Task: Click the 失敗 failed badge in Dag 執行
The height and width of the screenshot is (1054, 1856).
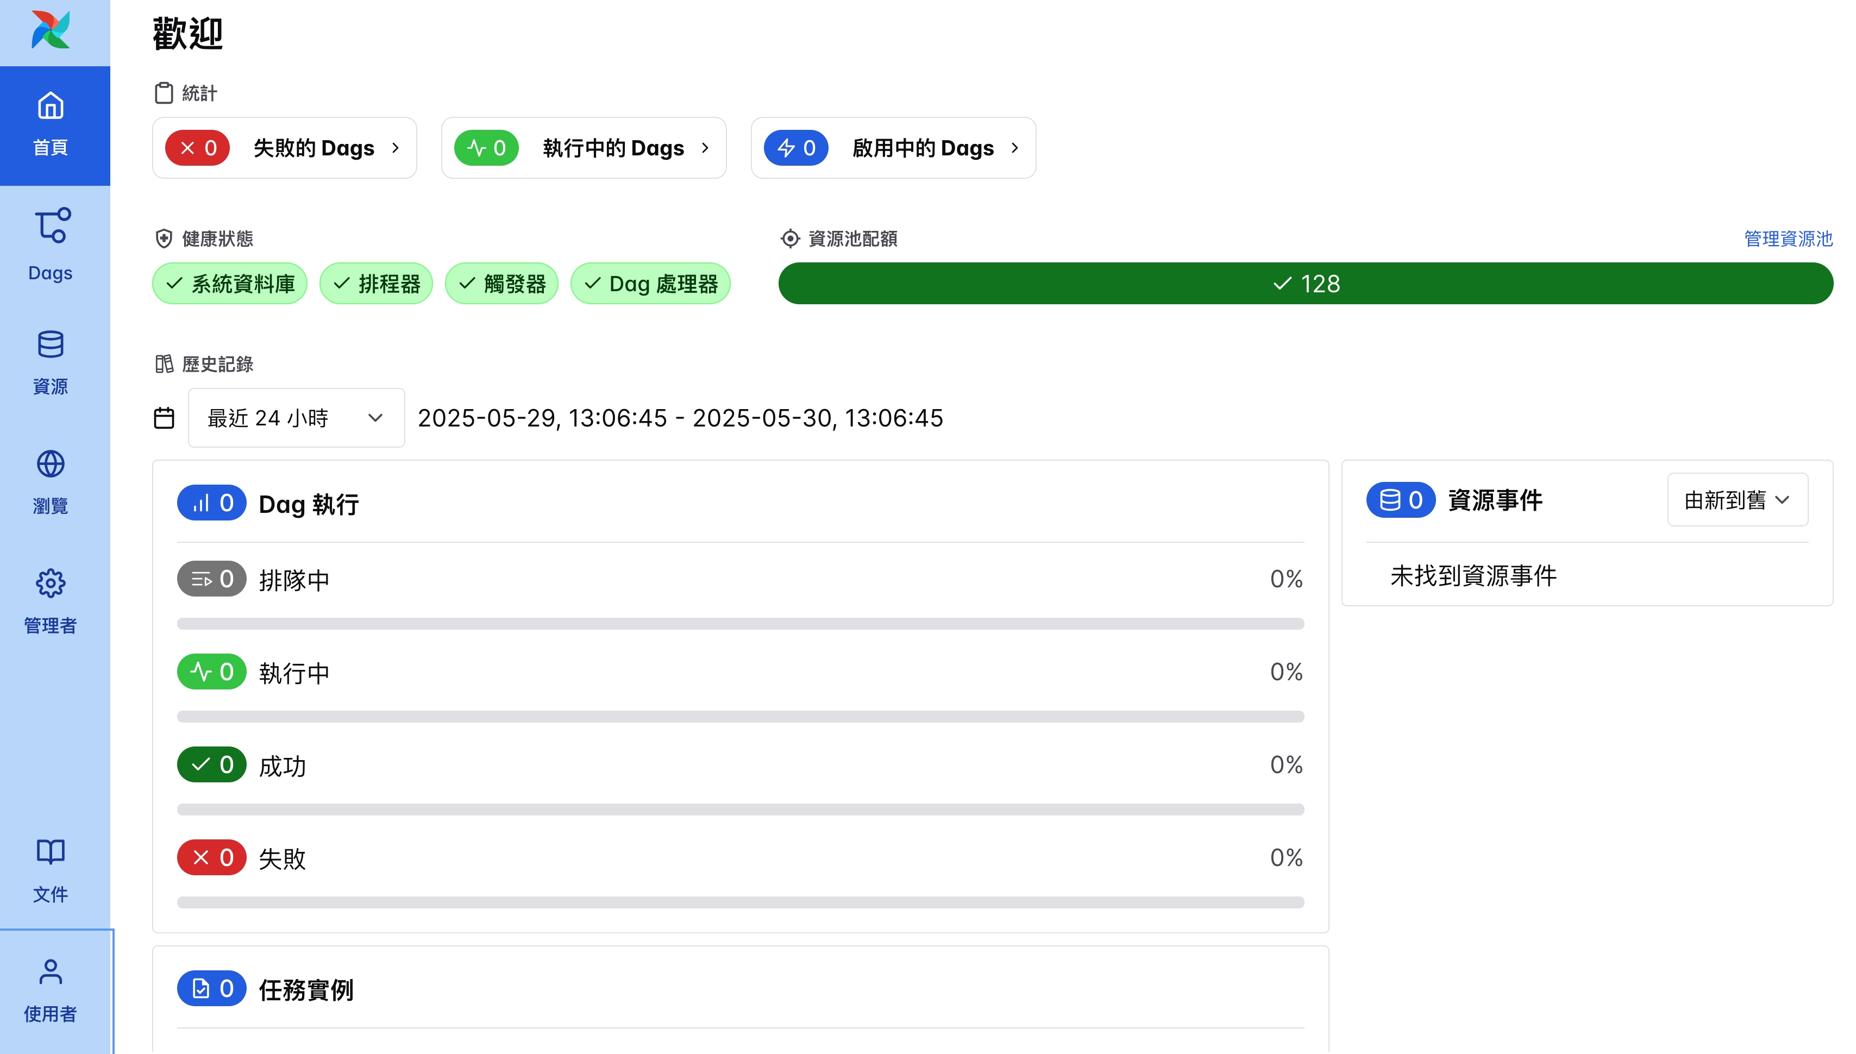Action: pyautogui.click(x=212, y=857)
